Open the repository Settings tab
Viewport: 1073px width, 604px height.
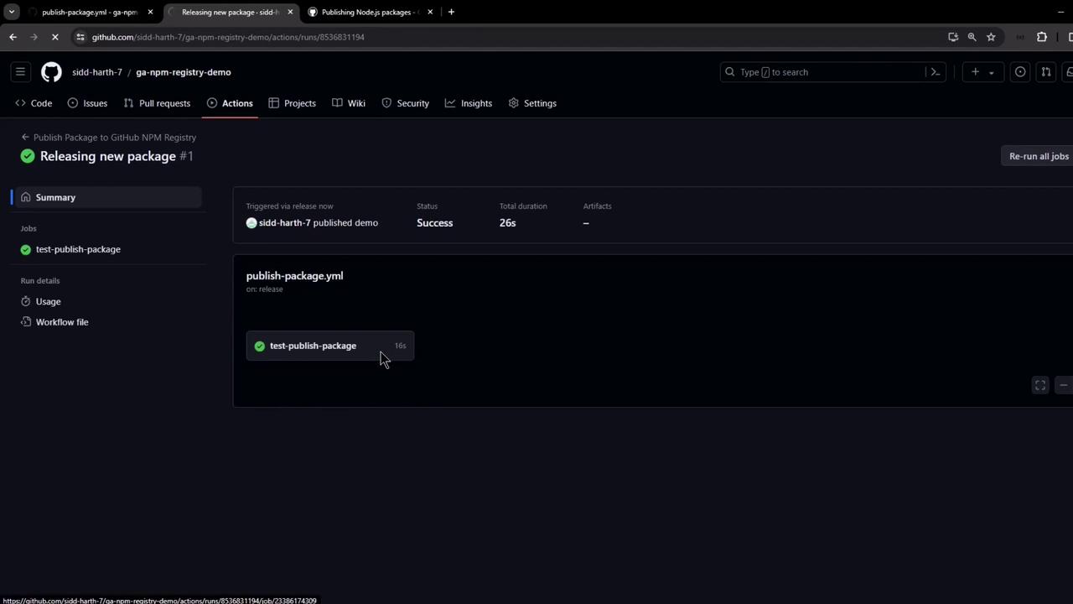[532, 103]
